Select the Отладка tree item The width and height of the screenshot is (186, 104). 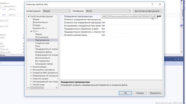click(36, 25)
